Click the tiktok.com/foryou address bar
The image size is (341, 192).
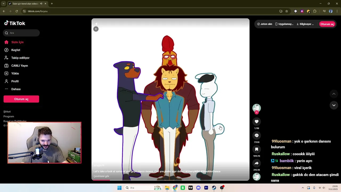[38, 11]
